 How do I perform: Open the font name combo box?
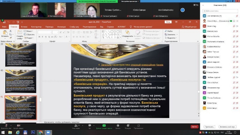pyautogui.click(x=45, y=32)
